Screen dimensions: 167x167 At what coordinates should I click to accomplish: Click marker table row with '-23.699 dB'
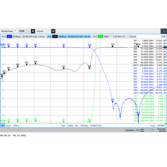pos(150,49)
